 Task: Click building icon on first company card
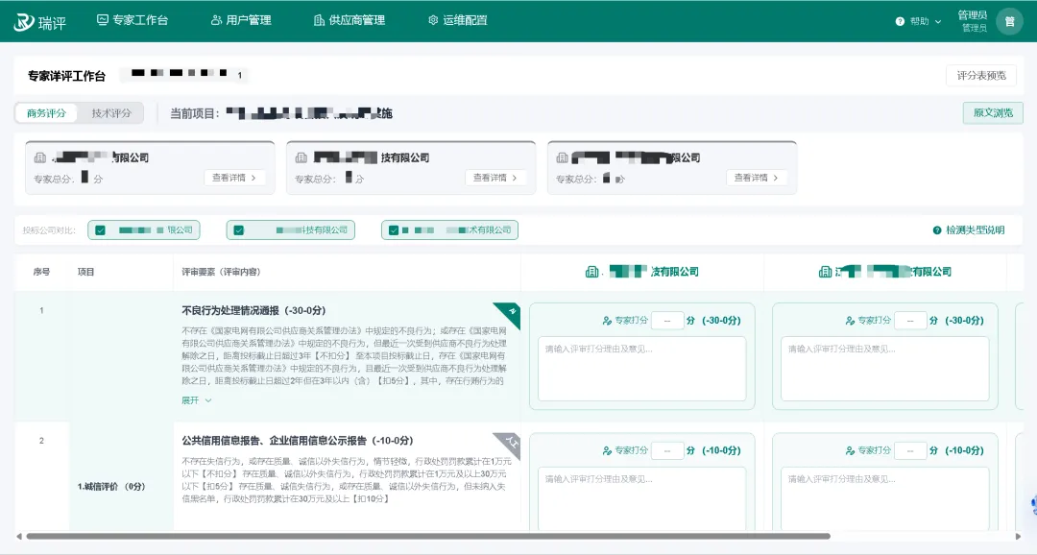(x=40, y=157)
